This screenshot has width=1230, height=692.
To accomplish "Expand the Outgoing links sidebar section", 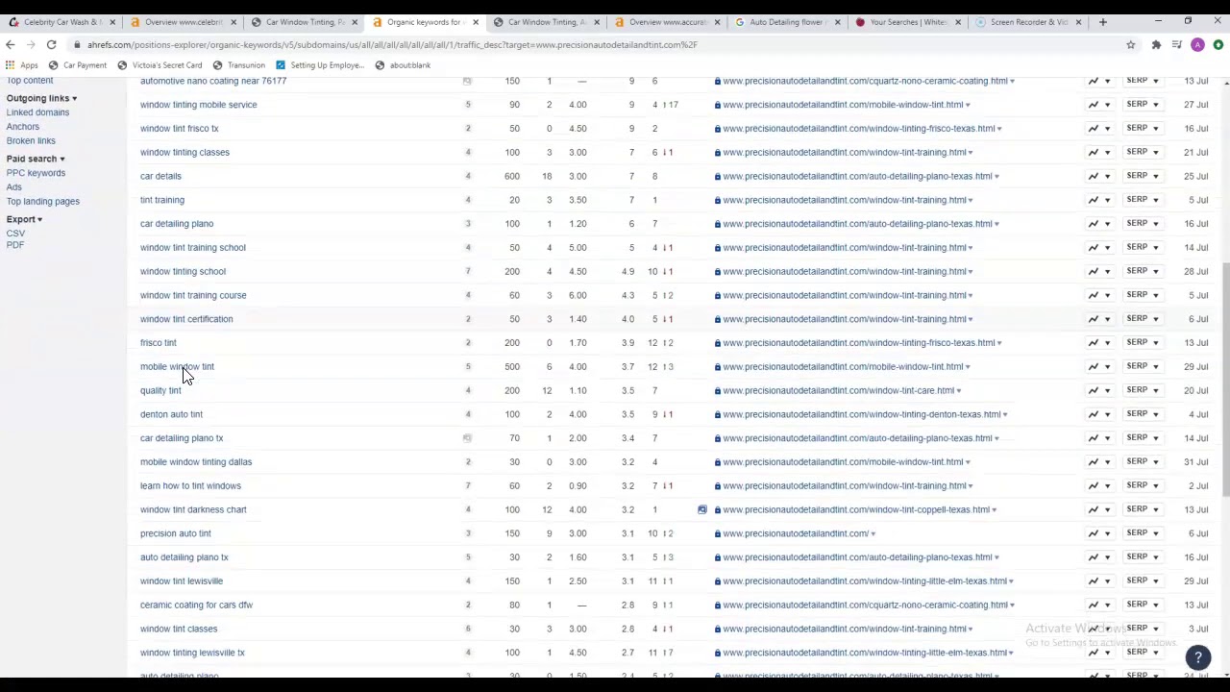I will [x=41, y=98].
